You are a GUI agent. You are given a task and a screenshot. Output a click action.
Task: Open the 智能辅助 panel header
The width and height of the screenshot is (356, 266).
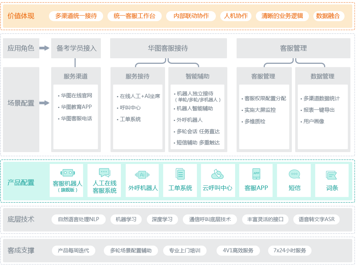click(198, 76)
